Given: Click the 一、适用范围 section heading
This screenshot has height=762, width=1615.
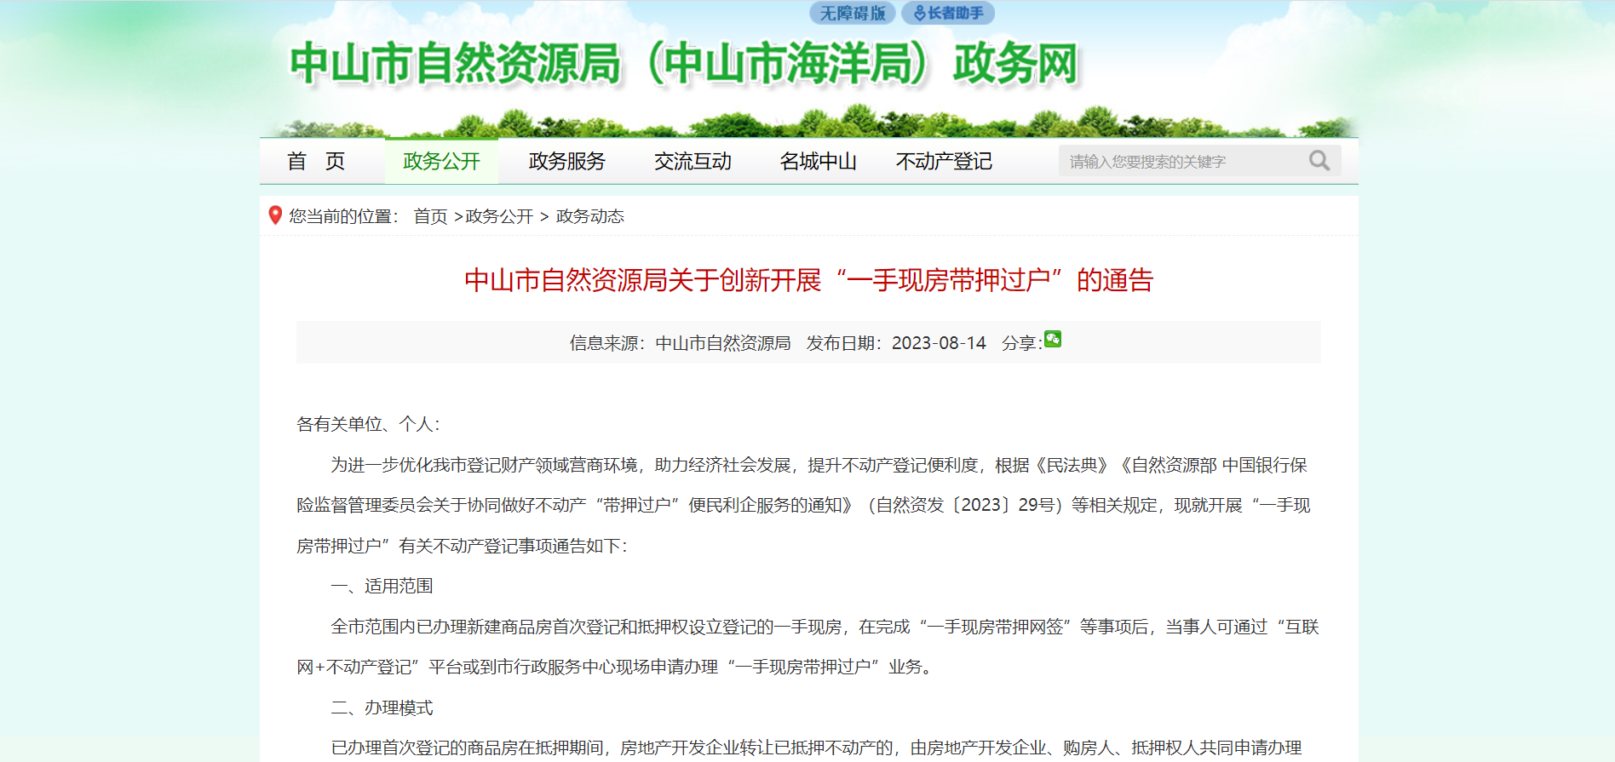Looking at the screenshot, I should 382,586.
